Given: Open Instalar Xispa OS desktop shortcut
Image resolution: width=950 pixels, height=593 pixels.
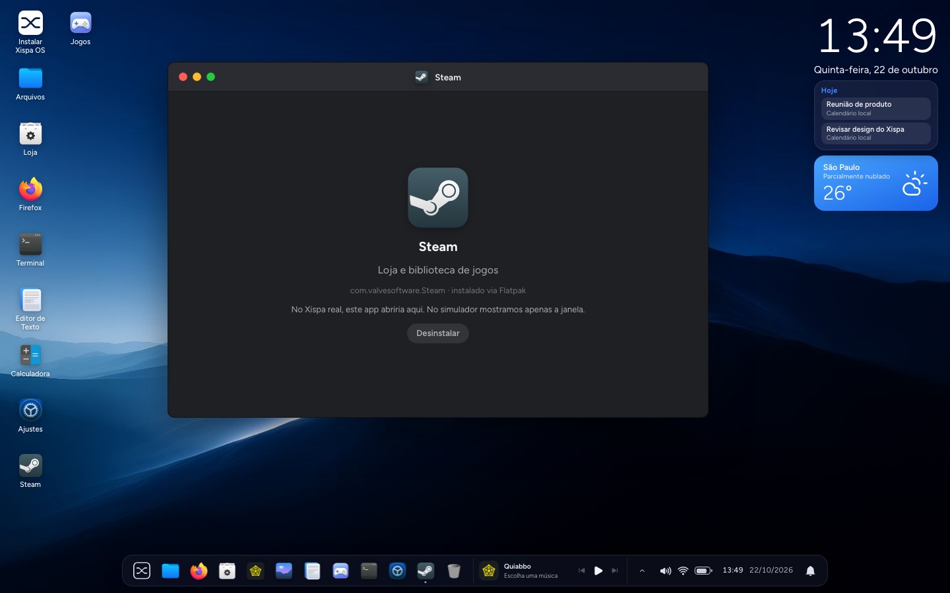Looking at the screenshot, I should [30, 33].
